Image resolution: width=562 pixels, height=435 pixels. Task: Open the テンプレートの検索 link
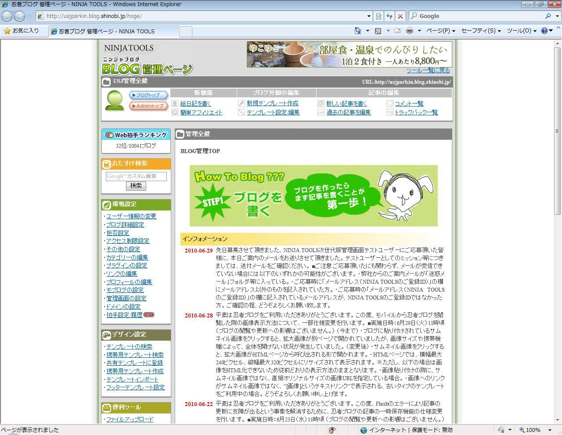(130, 346)
